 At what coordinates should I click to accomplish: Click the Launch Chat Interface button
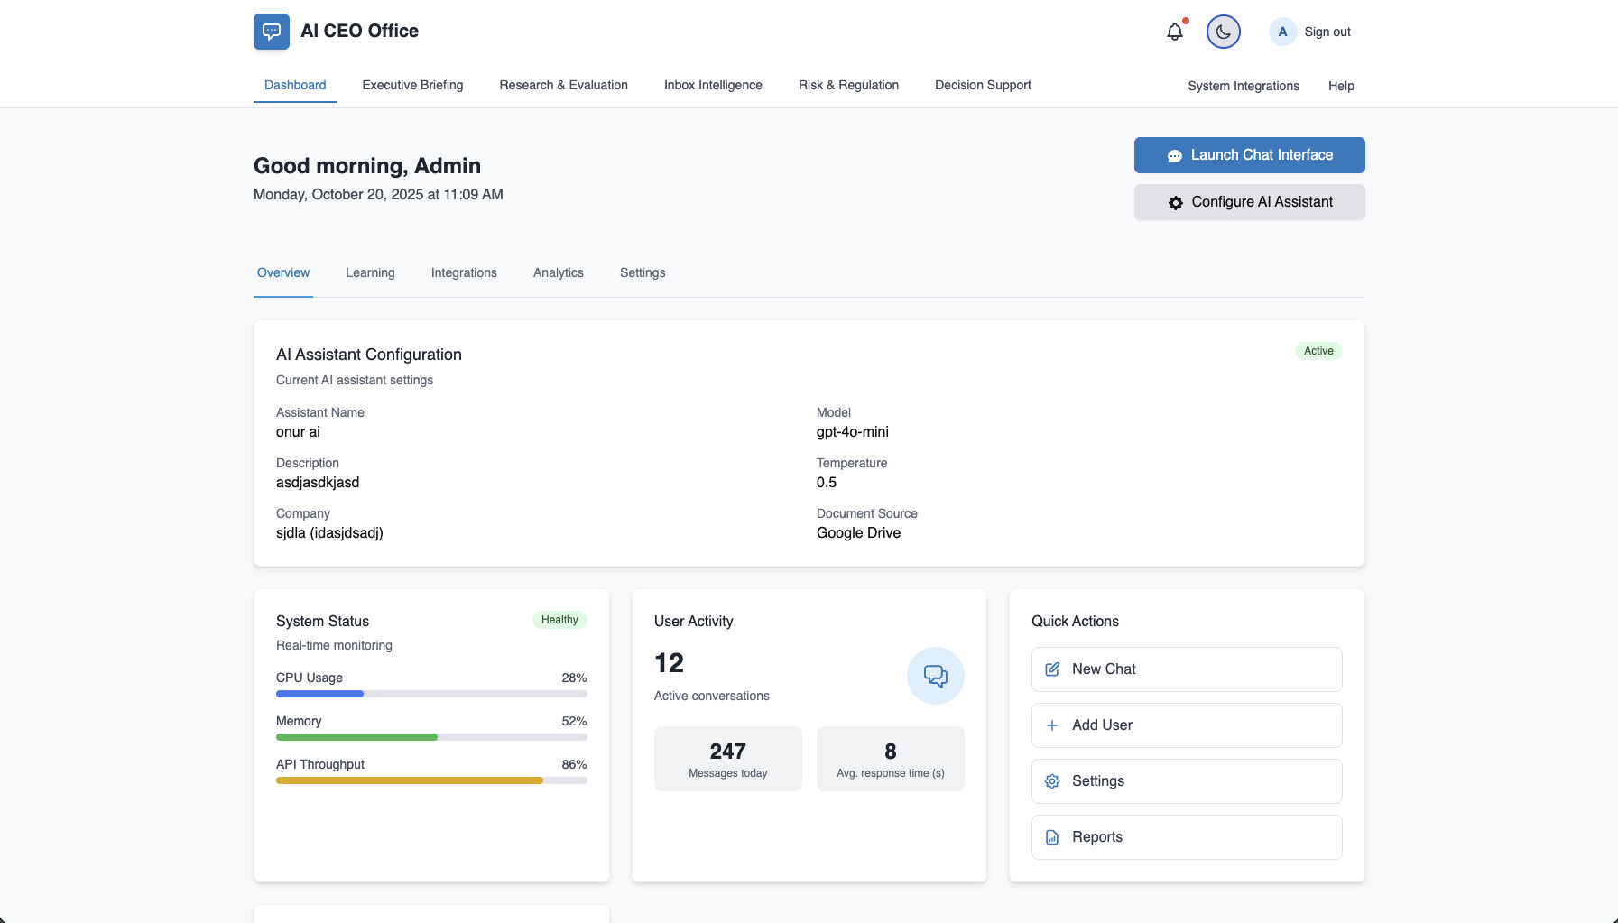click(1249, 154)
